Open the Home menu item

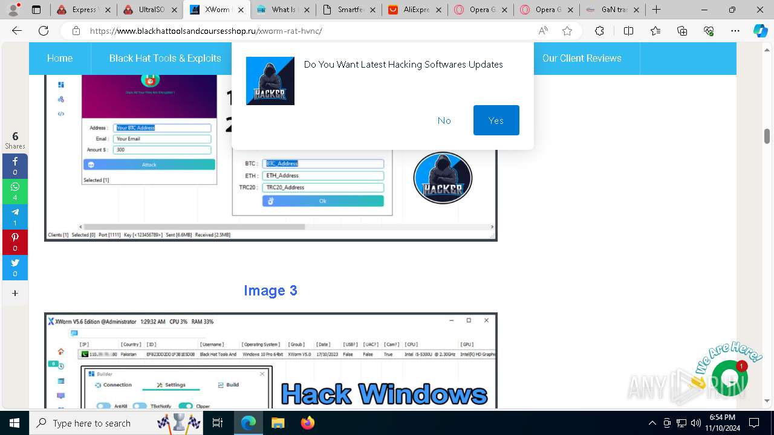pyautogui.click(x=60, y=58)
